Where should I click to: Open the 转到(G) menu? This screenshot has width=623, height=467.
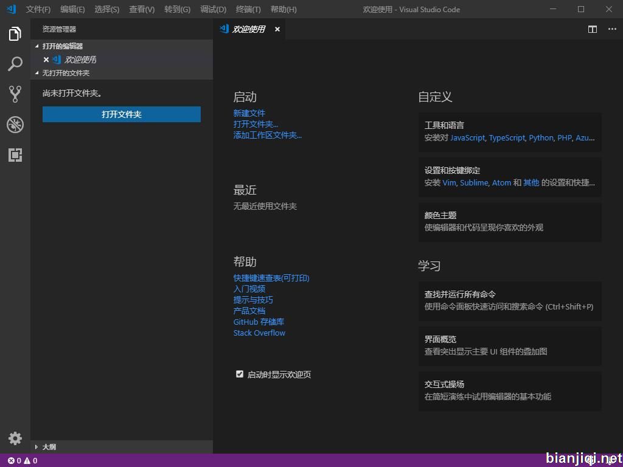click(177, 9)
